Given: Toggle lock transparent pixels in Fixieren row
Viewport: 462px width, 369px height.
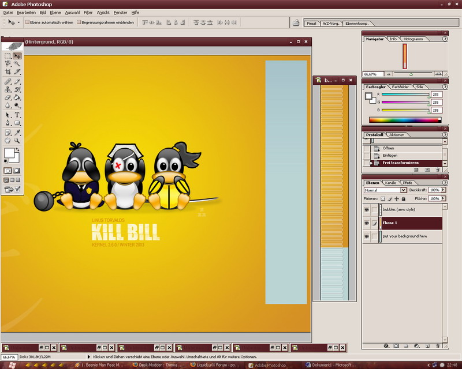Looking at the screenshot, I should coord(383,198).
